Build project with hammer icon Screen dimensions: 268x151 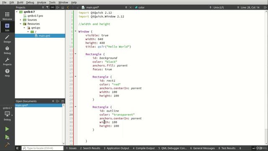tap(7, 145)
